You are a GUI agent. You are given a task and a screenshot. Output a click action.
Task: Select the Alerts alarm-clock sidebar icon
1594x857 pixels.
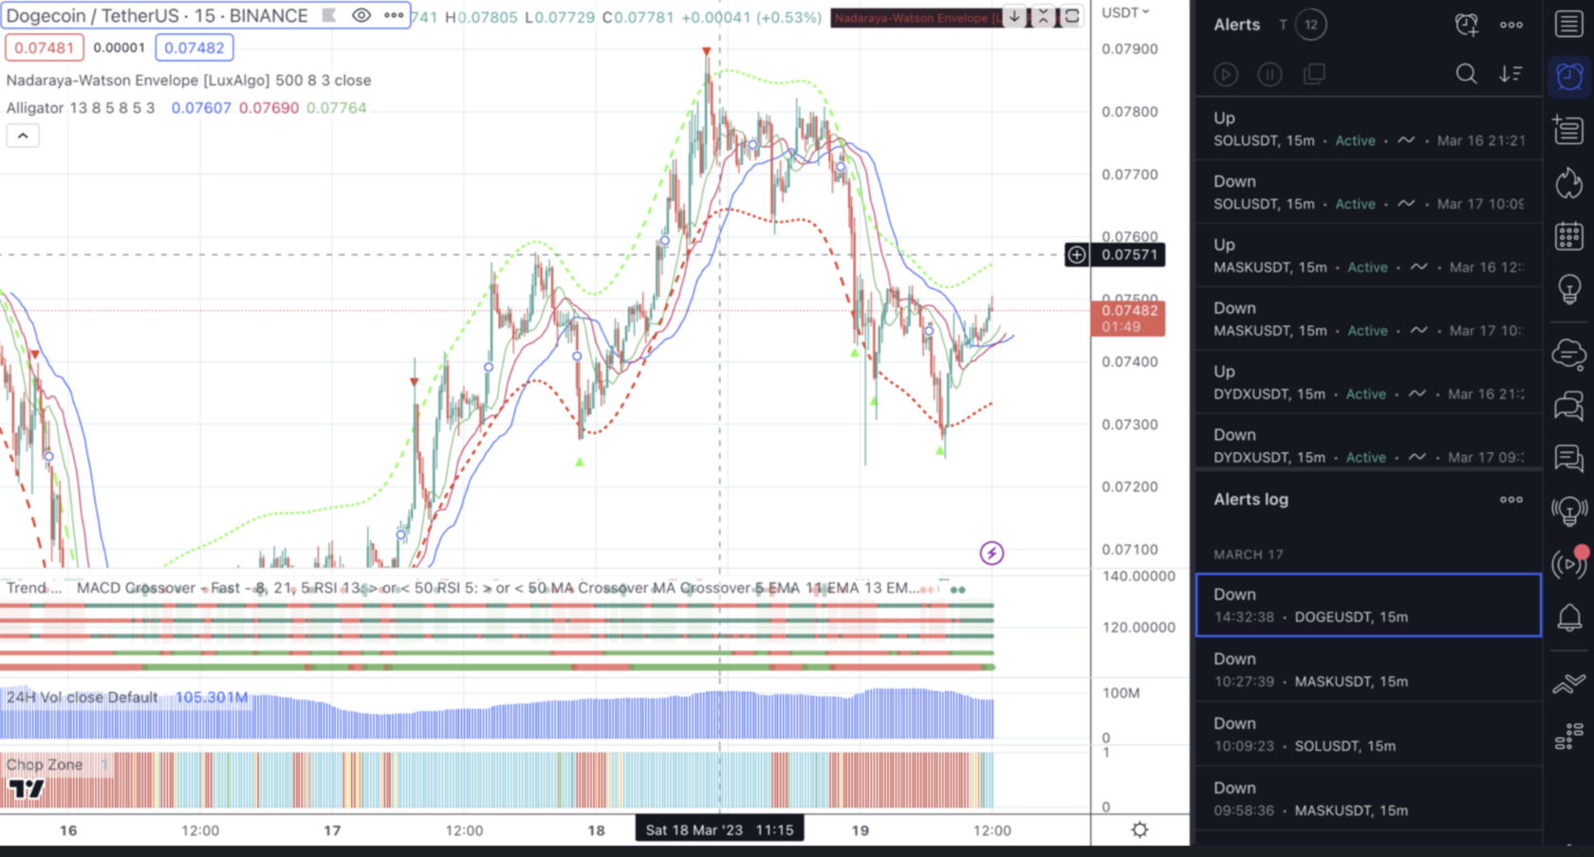pos(1568,76)
